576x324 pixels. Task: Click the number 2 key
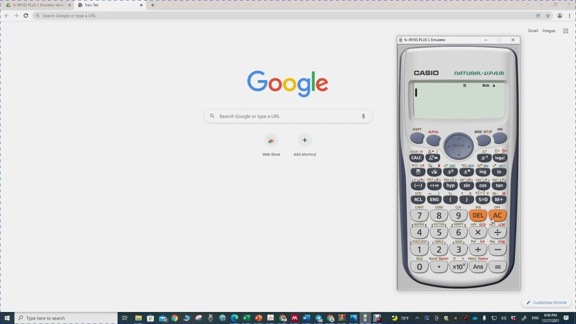pyautogui.click(x=439, y=250)
